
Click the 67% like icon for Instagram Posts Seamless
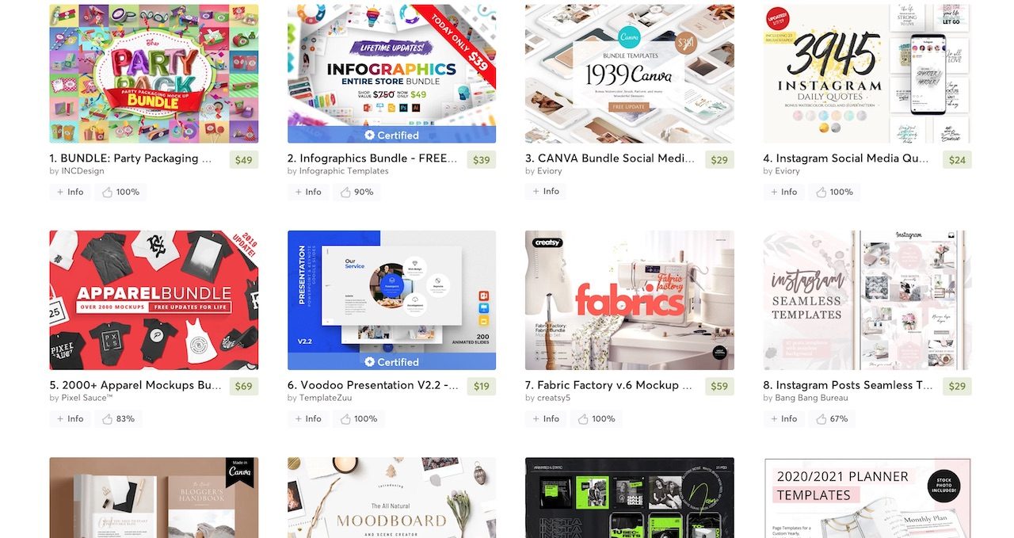pos(821,418)
